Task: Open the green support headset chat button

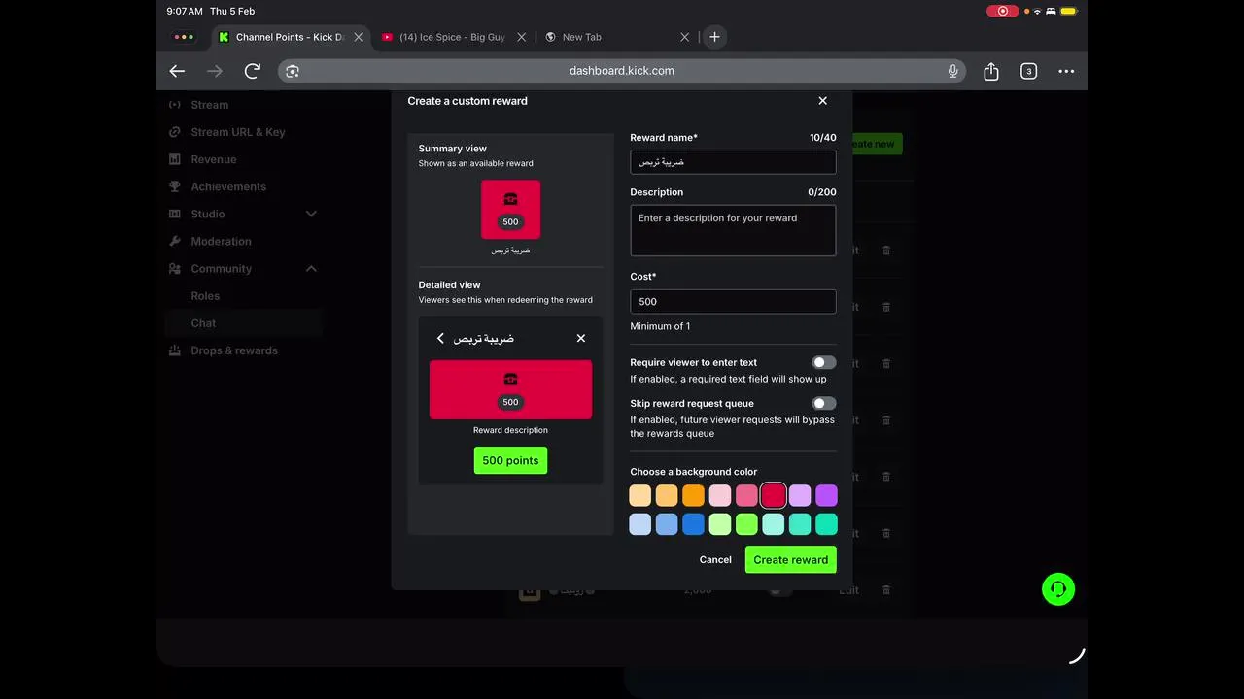Action: [x=1058, y=589]
